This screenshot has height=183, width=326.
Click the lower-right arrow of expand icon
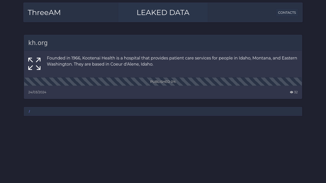point(38,68)
